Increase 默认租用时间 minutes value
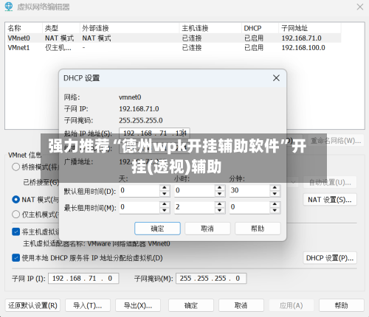Image resolution: width=369 pixels, height=317 pixels. point(275,188)
